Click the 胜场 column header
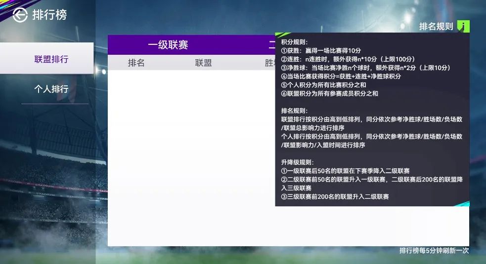The width and height of the screenshot is (486, 264). point(270,63)
